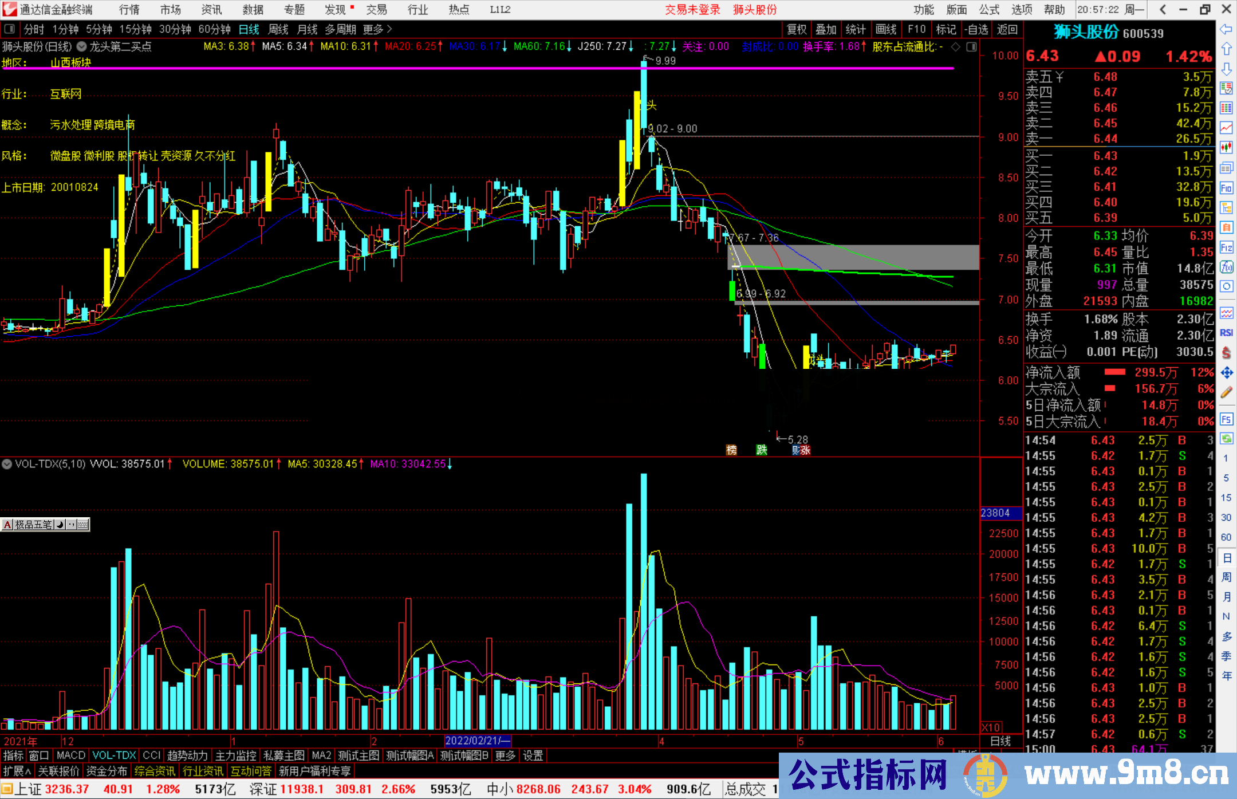Toggle the round indicator button beside 龙头第二买点
The image size is (1237, 799).
coord(81,47)
